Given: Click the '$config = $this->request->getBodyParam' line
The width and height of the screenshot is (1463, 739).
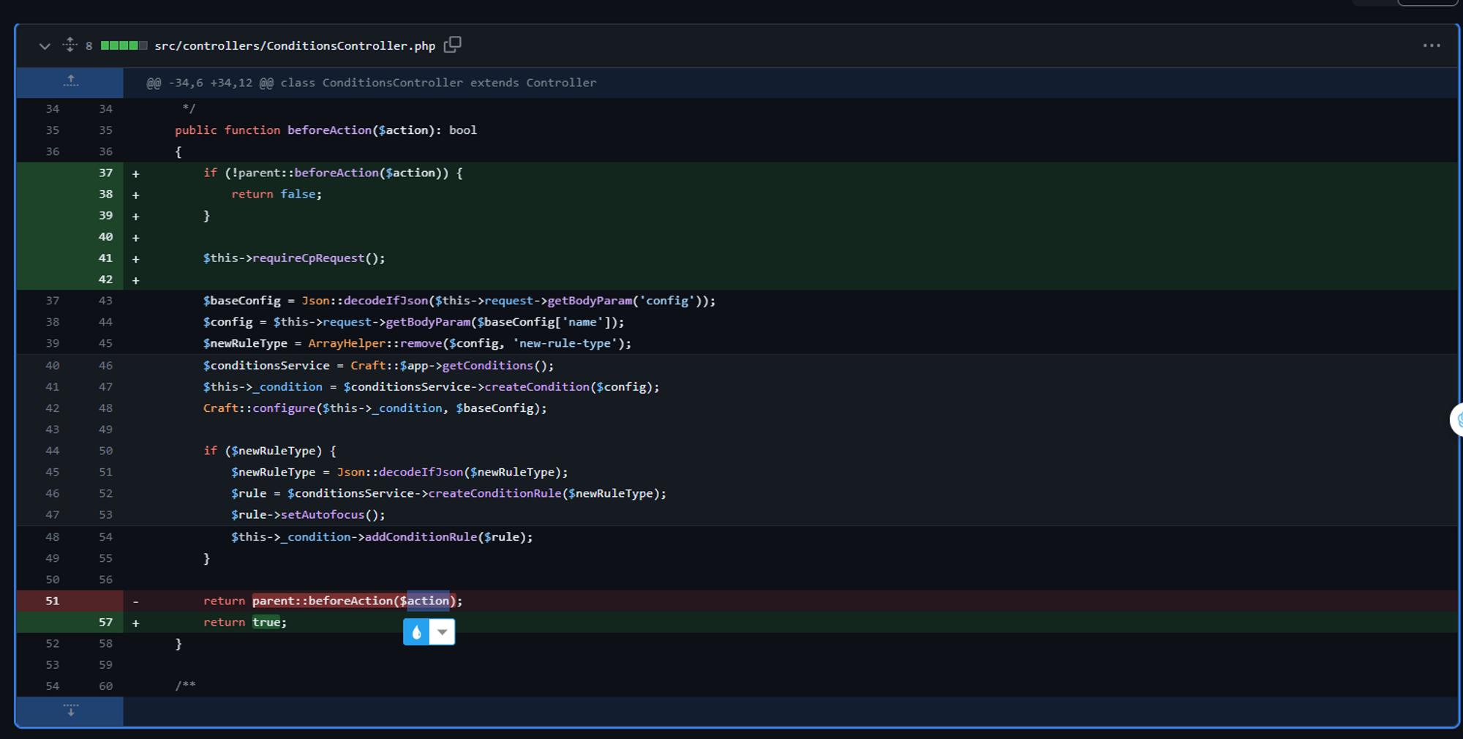Looking at the screenshot, I should pyautogui.click(x=414, y=322).
